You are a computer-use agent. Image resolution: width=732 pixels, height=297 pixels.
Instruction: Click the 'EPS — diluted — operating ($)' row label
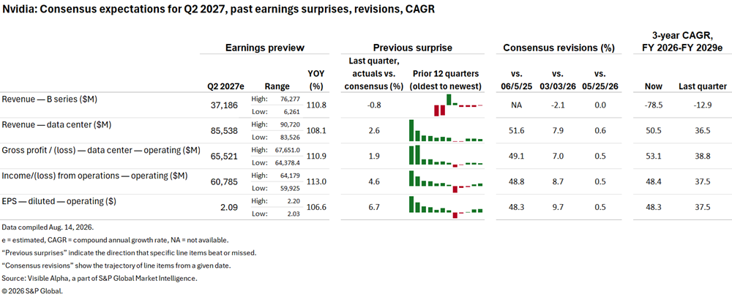coord(59,201)
